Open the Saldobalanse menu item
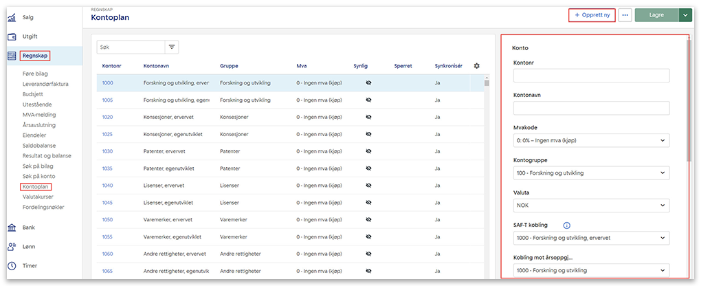Viewport: 701px width, 286px height. (39, 146)
